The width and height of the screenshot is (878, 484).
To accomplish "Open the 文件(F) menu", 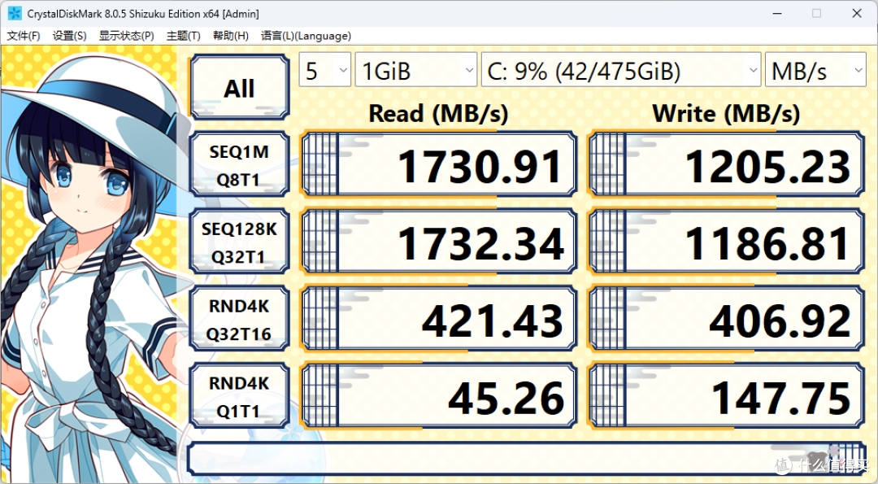I will pos(24,36).
